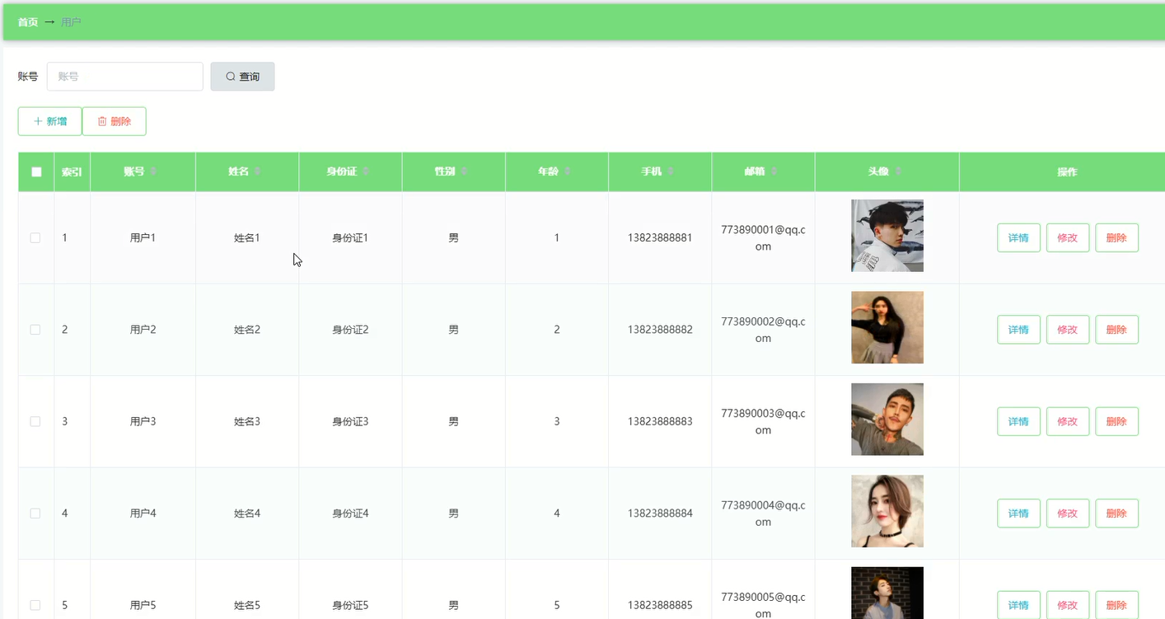Open 详情 for 用户5

click(x=1018, y=605)
